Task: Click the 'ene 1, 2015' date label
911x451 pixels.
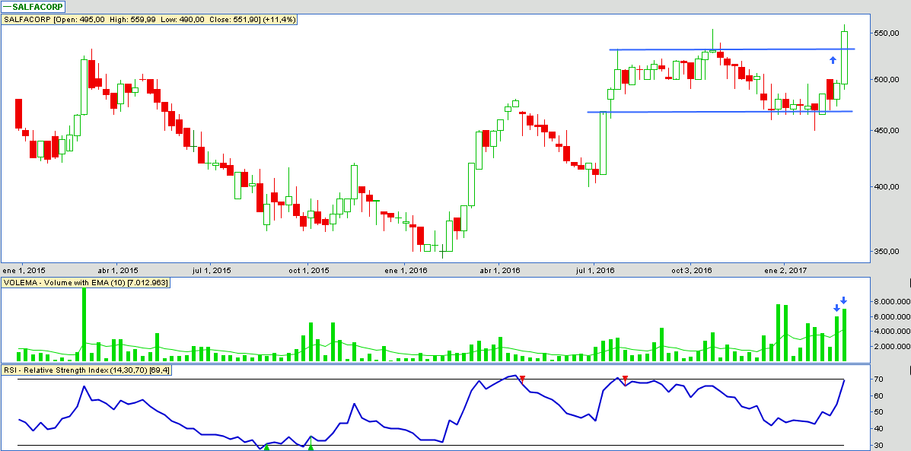Action: [24, 271]
